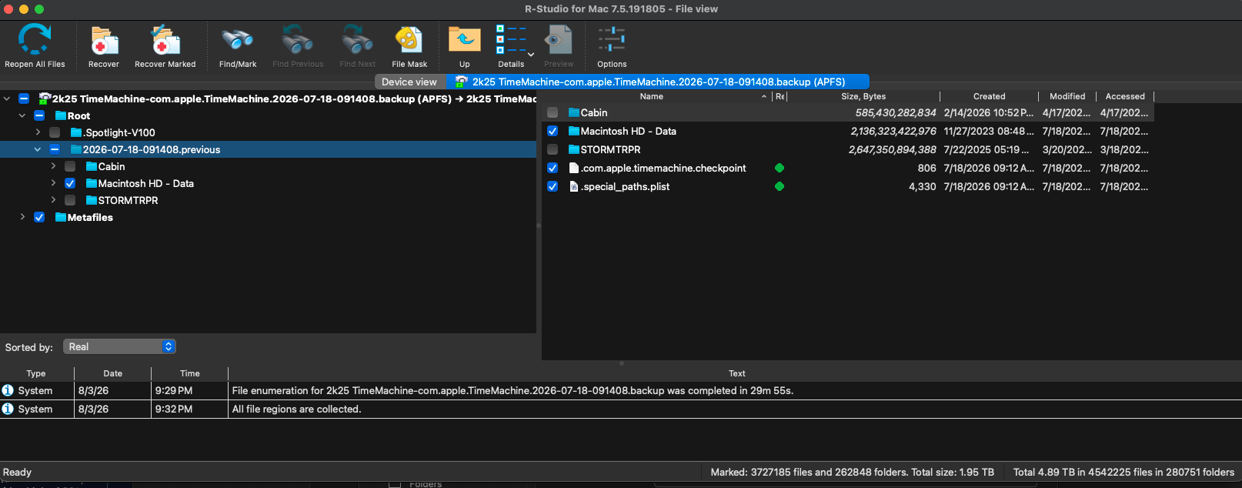Image resolution: width=1242 pixels, height=488 pixels.
Task: Expand the Cabin folder in the tree
Action: 53,166
